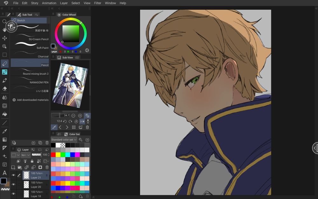Select the rectangle Selection area tool
Screen dimensions: 318x199
4,55
